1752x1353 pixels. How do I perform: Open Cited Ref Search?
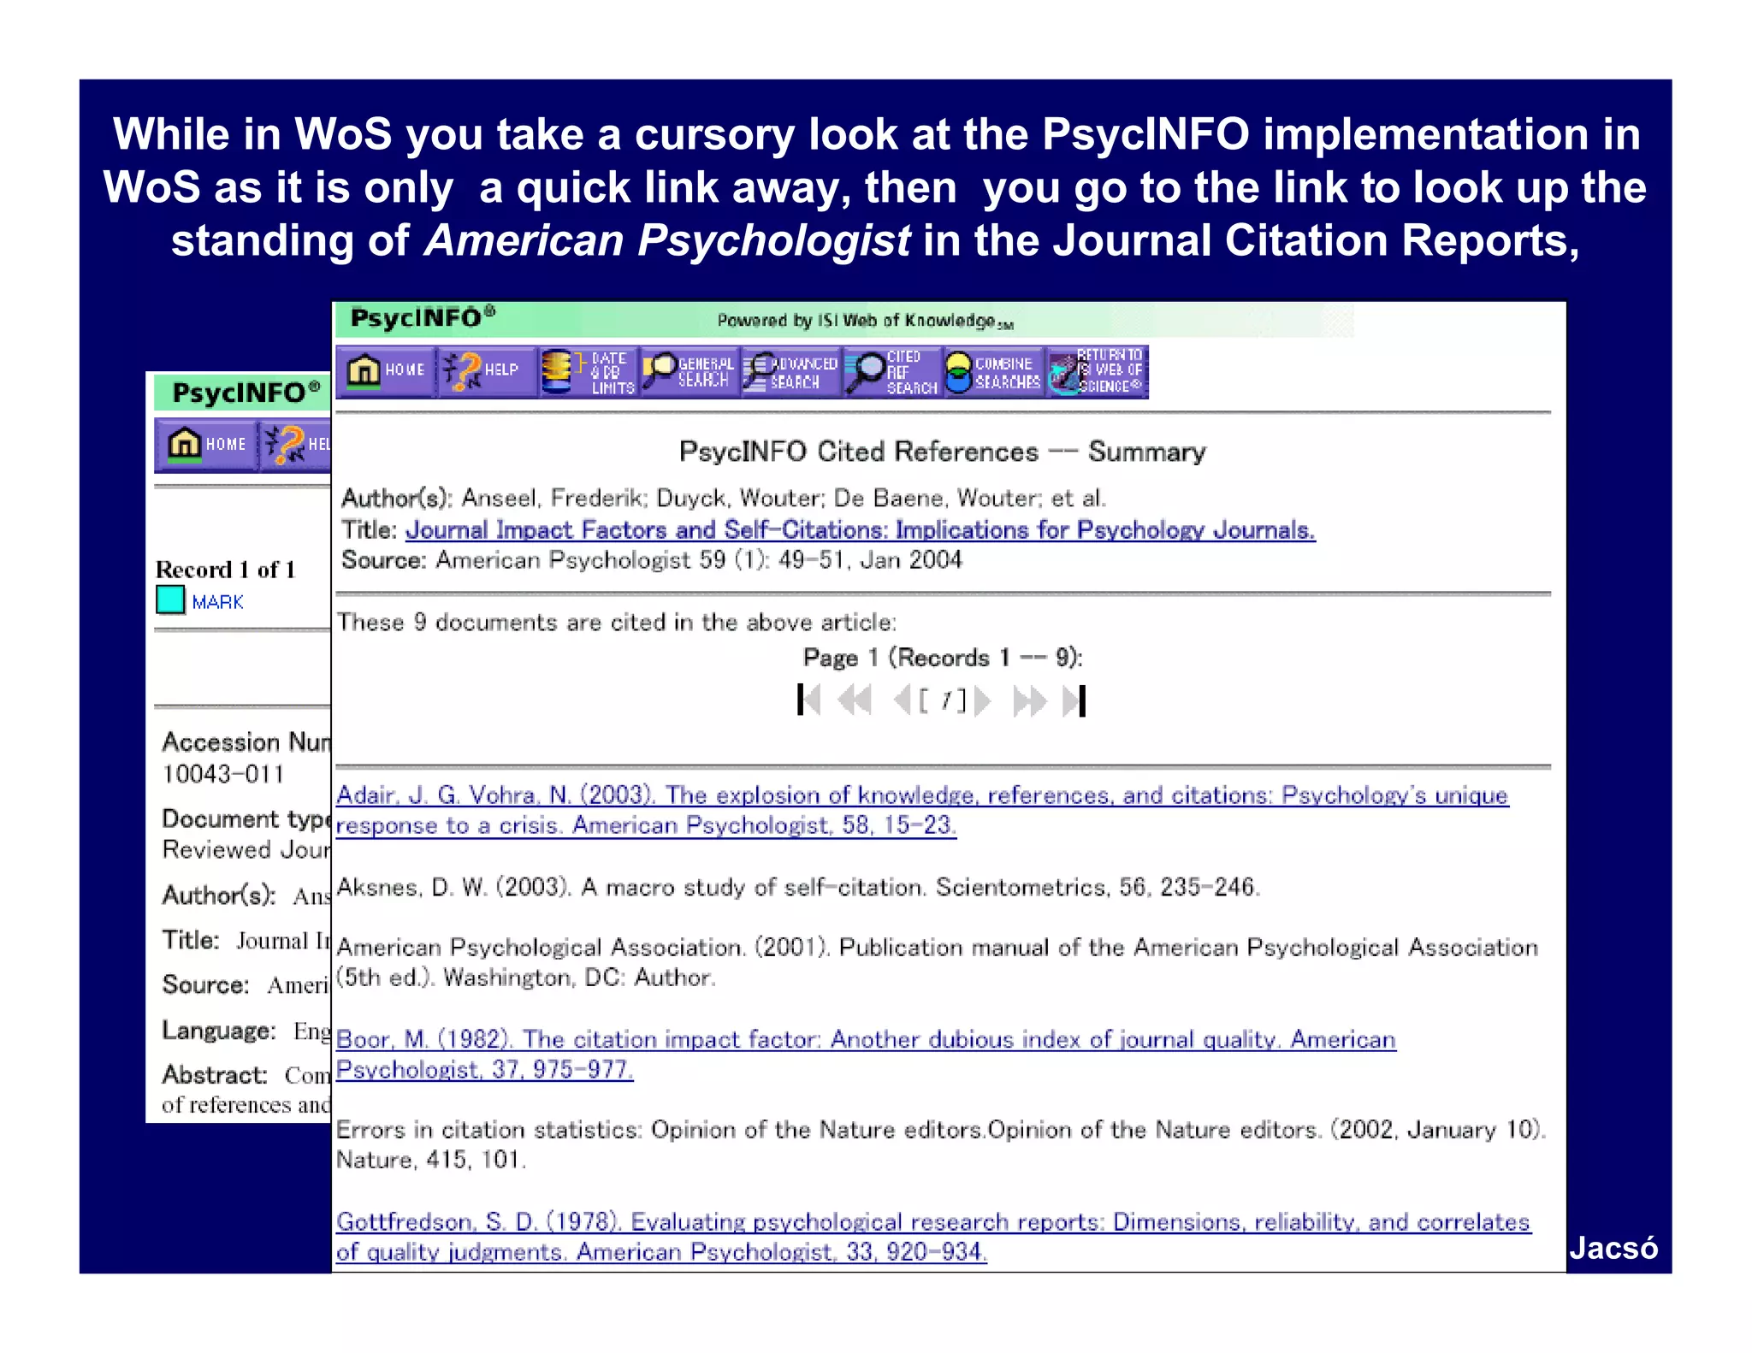[892, 372]
